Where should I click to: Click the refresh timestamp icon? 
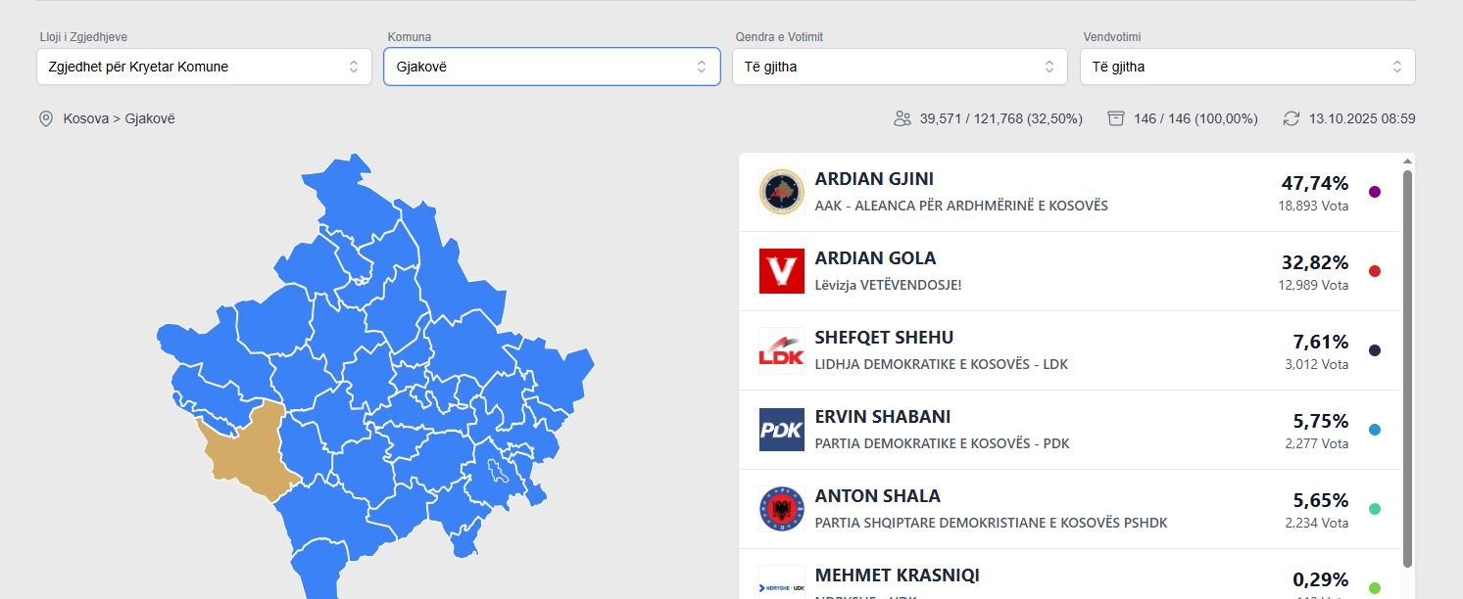pos(1292,118)
